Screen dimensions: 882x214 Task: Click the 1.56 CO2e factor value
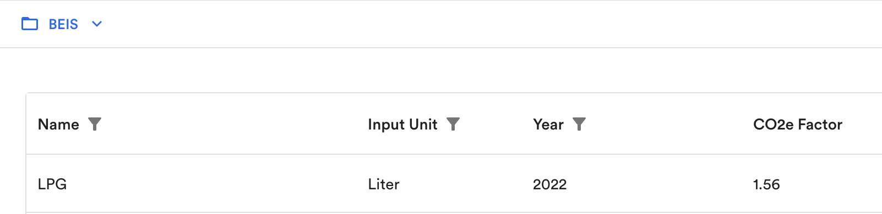[766, 184]
